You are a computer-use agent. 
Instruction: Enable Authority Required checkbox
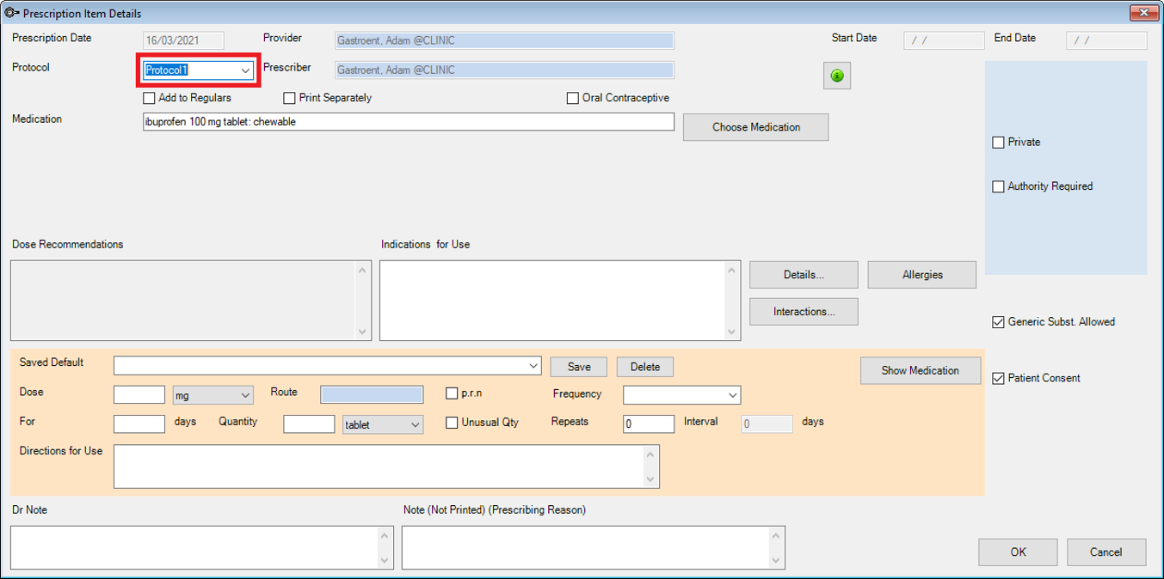[999, 186]
